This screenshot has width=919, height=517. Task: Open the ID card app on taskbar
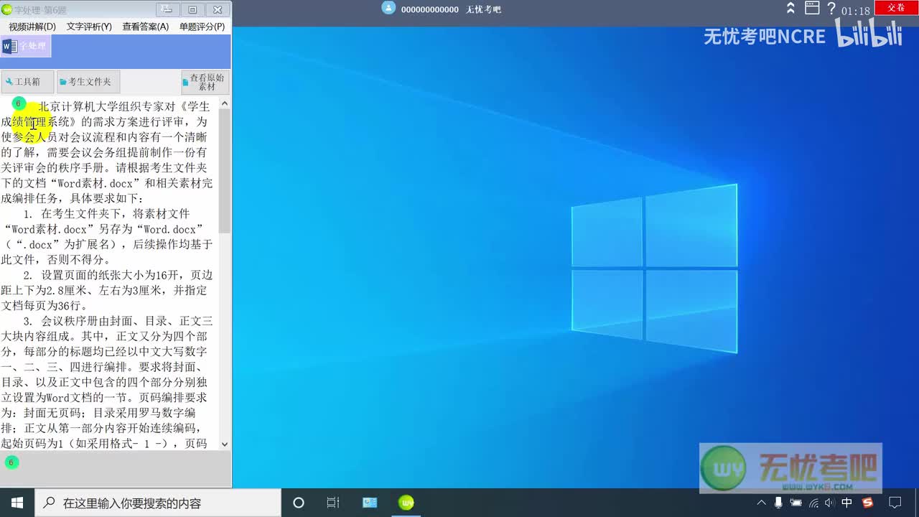pos(370,503)
